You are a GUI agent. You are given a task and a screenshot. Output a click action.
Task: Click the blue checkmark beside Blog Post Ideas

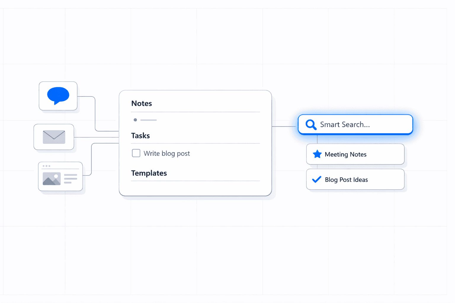[x=317, y=179]
